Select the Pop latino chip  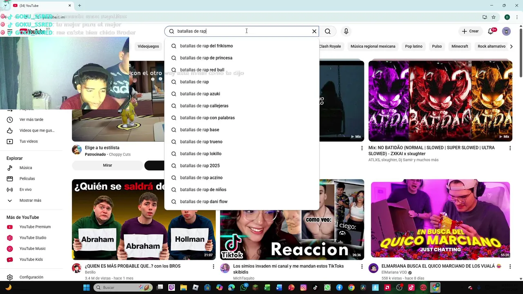(x=413, y=47)
